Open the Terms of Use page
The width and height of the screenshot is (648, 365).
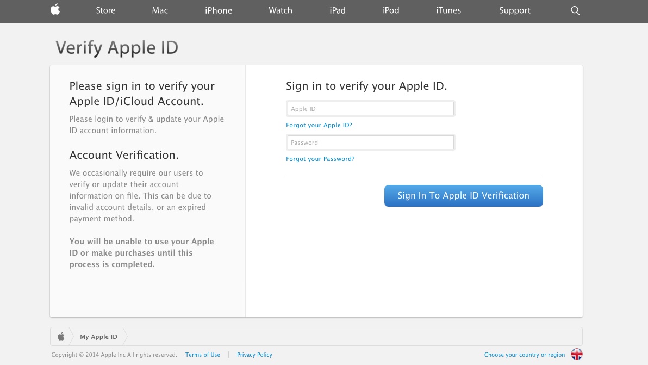(203, 355)
